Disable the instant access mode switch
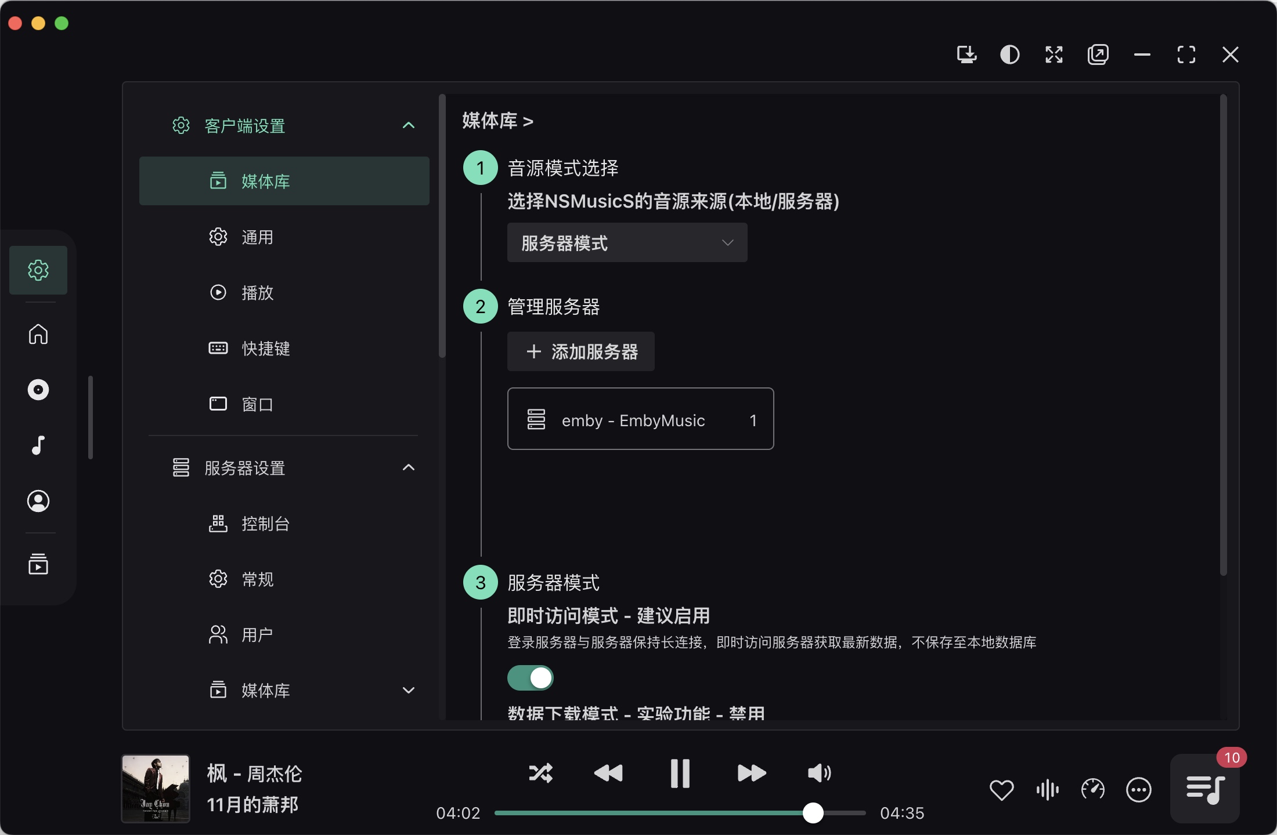 point(531,678)
